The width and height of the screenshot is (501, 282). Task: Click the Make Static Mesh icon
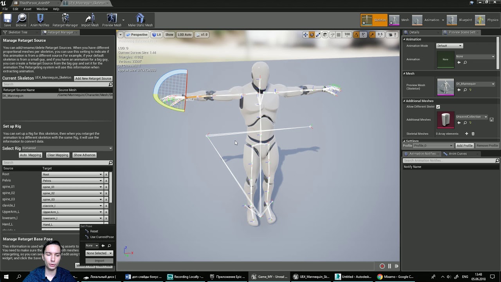coord(140,20)
